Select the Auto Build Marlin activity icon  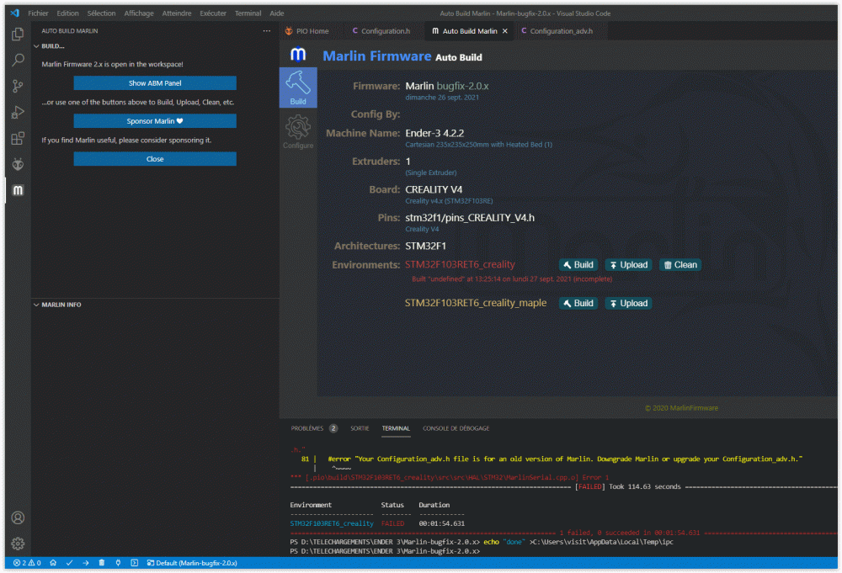click(x=18, y=190)
